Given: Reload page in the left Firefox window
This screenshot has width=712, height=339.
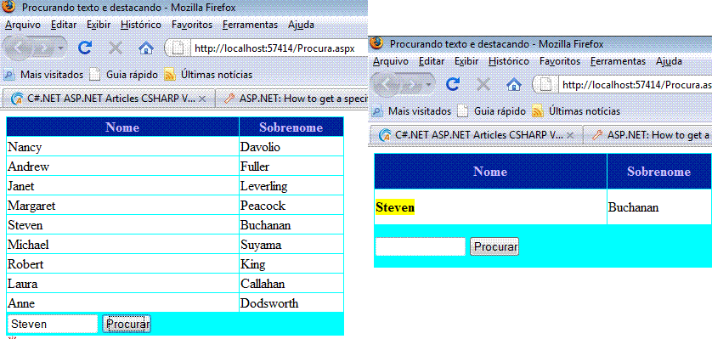Looking at the screenshot, I should tap(85, 48).
